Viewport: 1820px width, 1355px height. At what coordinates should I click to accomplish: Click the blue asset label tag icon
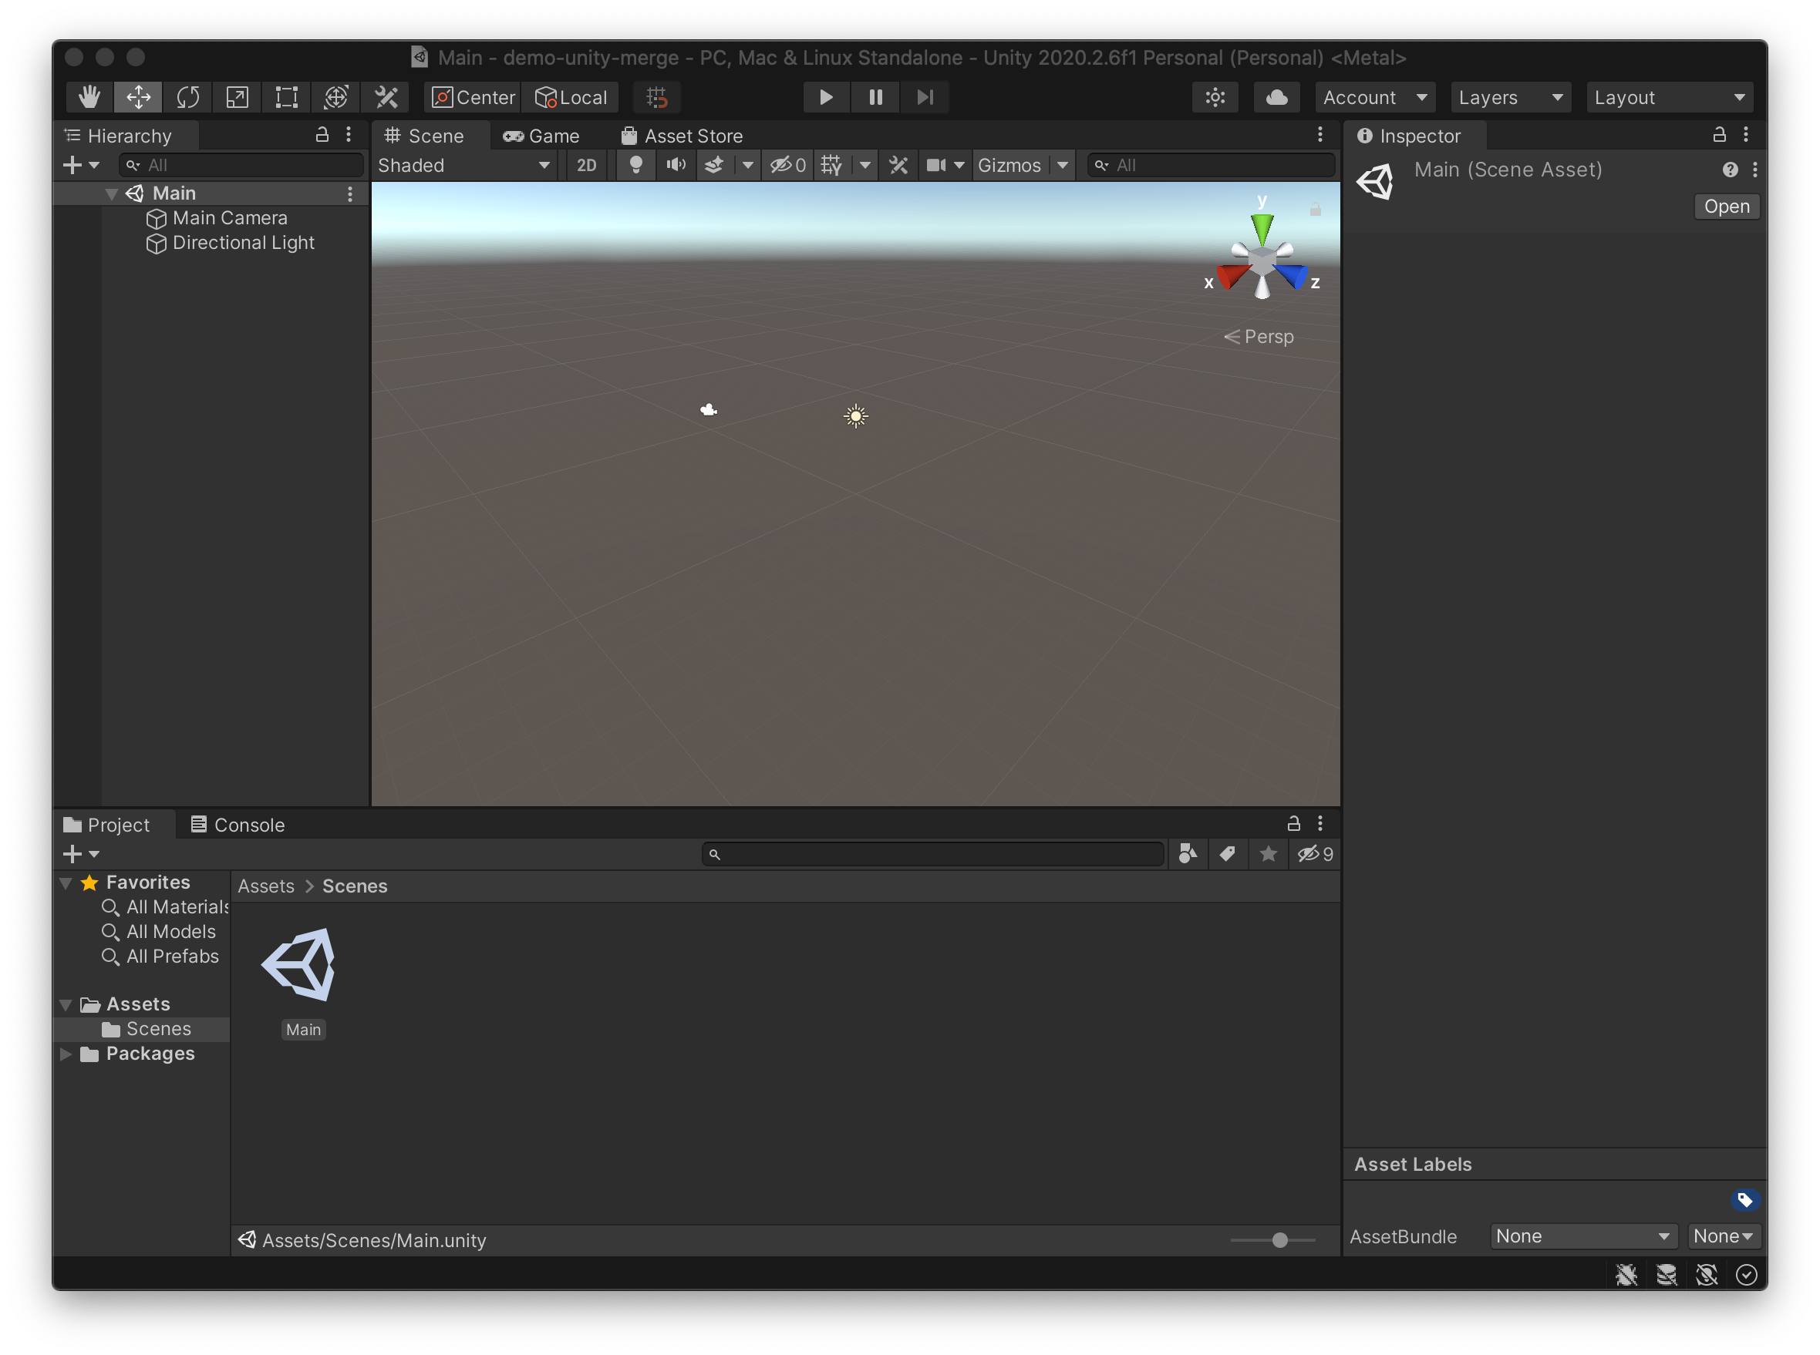pos(1746,1200)
